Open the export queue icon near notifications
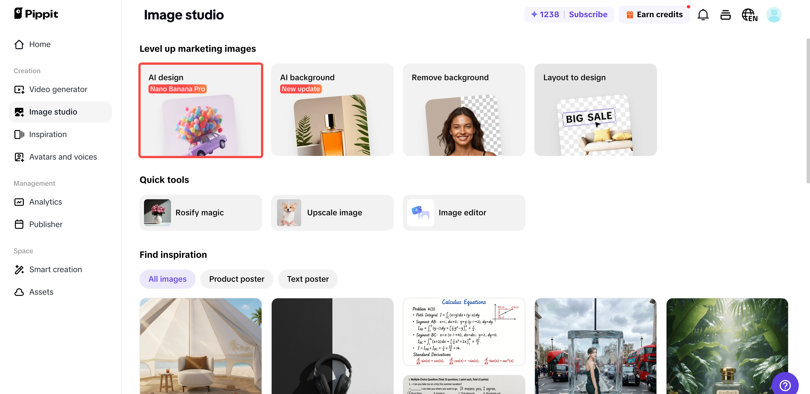Screen dimensions: 810x394 [726, 14]
